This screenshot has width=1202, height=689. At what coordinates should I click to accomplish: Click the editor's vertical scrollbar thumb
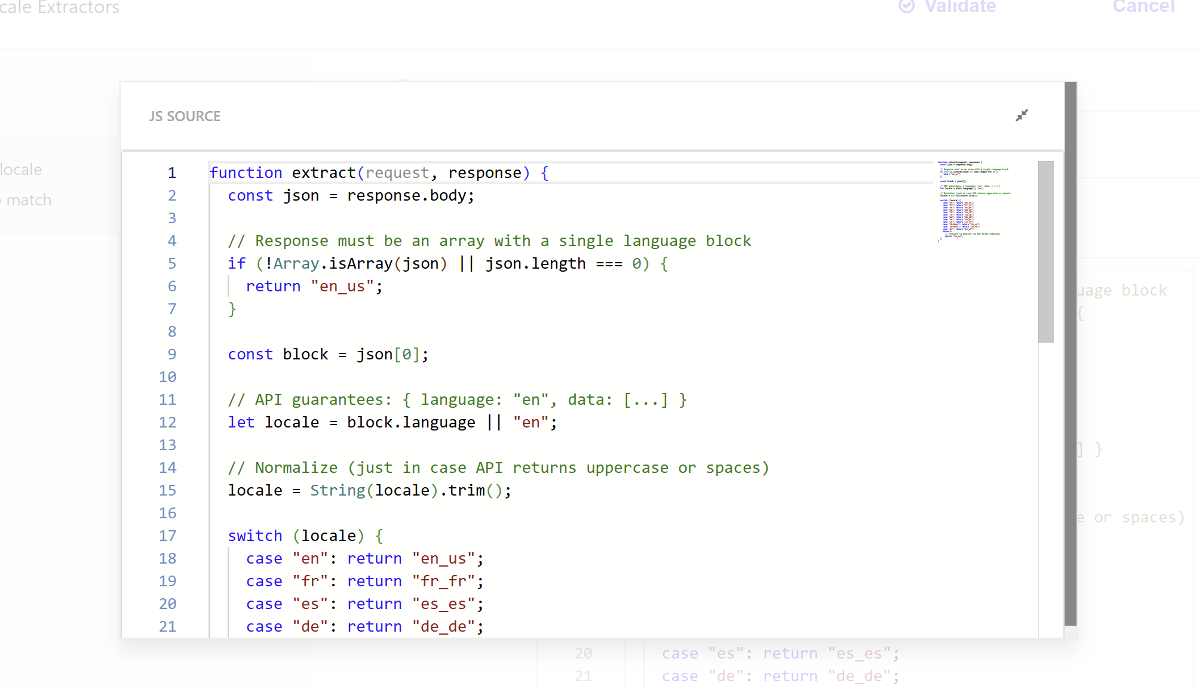1045,251
